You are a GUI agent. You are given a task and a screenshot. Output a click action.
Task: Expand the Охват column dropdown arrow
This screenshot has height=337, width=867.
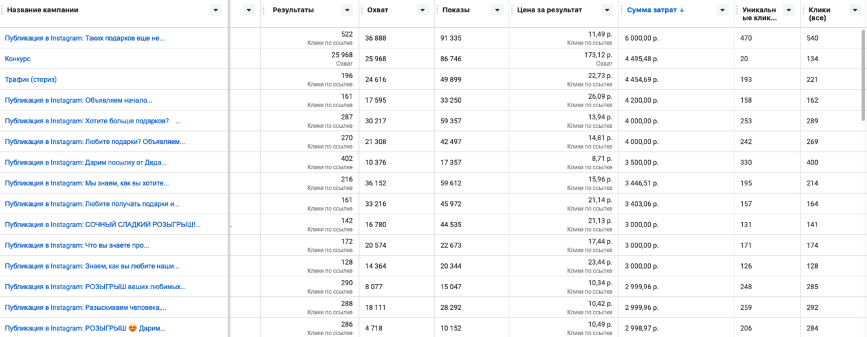pyautogui.click(x=423, y=10)
